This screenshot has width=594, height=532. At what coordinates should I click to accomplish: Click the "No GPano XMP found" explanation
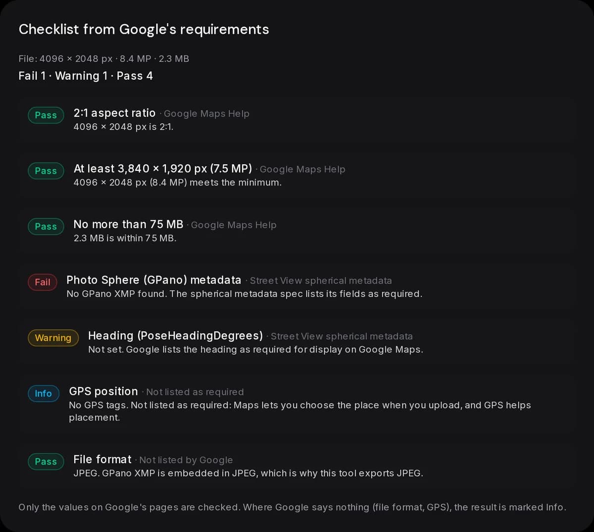[x=245, y=294]
